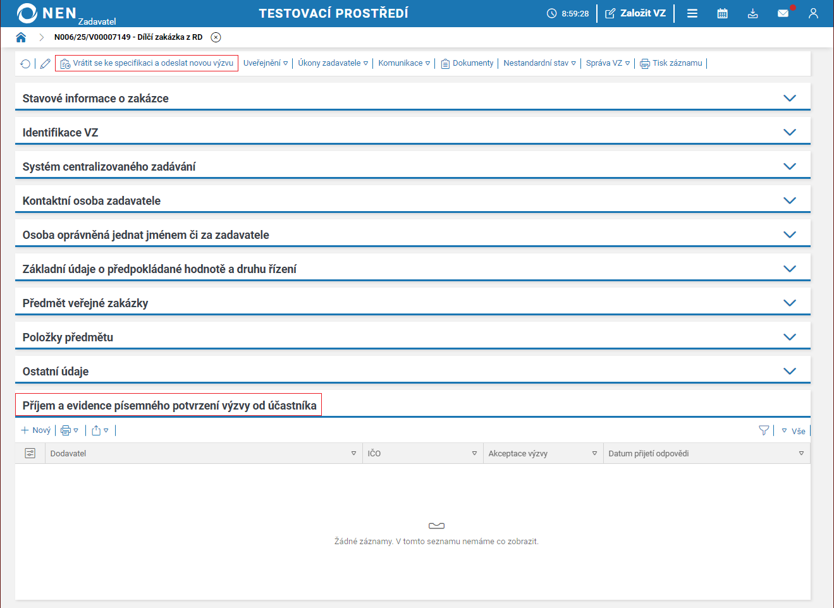834x608 pixels.
Task: Go to the home page icon
Action: pyautogui.click(x=21, y=37)
